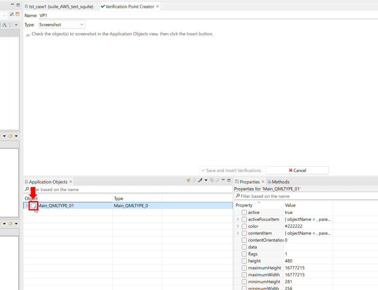This screenshot has height=290, width=378.
Task: Enable the 'active' property checkbox
Action: coord(244,212)
